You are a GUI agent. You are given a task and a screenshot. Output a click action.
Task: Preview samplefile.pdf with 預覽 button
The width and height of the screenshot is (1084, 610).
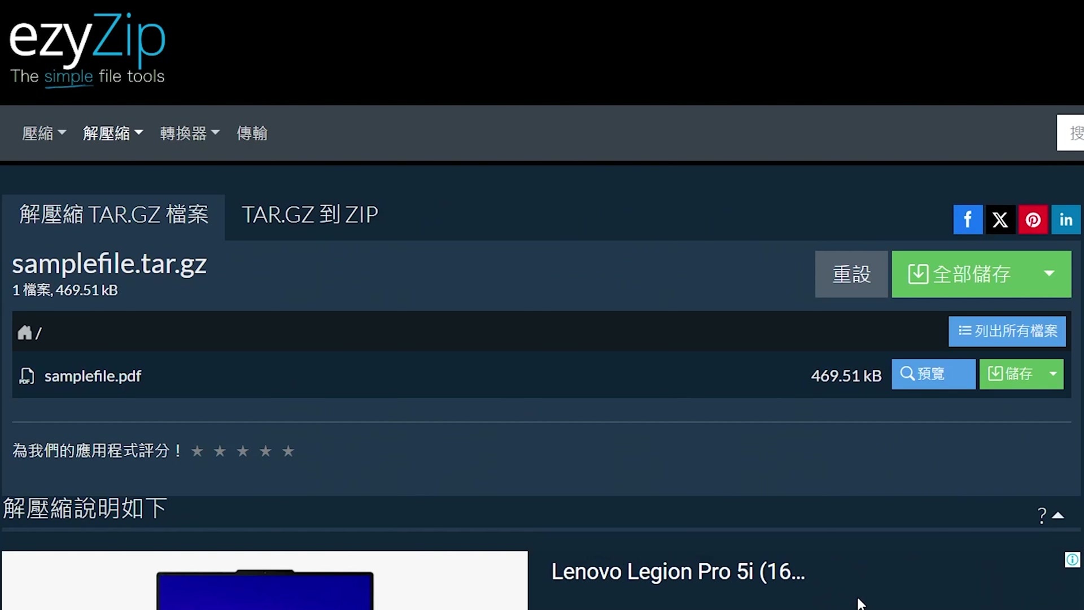(933, 374)
